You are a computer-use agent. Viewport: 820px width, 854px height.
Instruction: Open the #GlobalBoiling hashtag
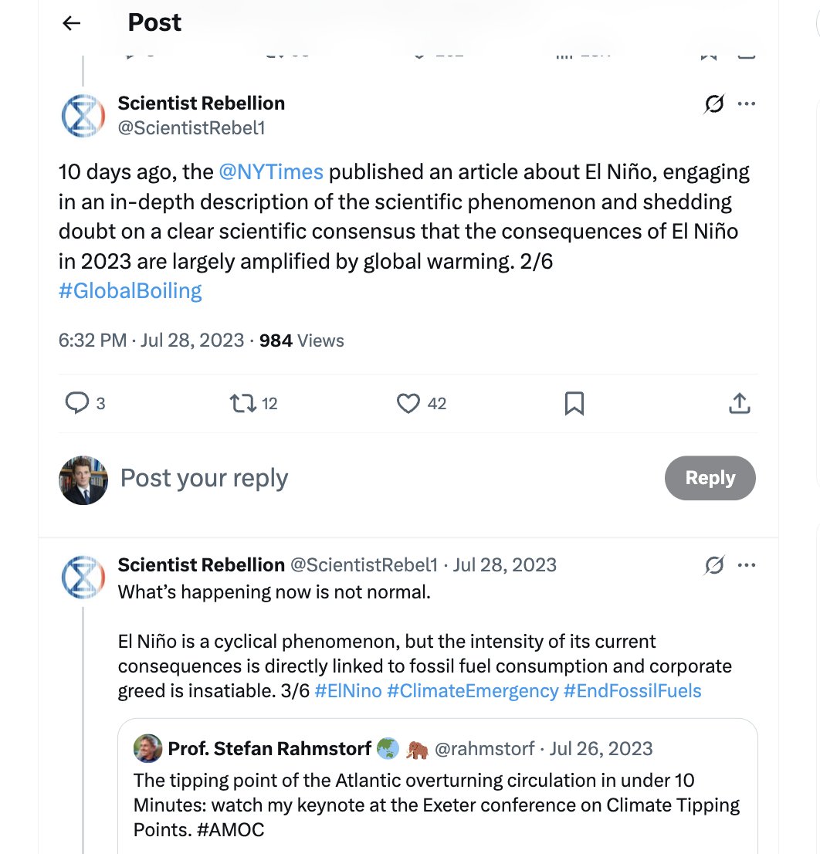pos(130,291)
